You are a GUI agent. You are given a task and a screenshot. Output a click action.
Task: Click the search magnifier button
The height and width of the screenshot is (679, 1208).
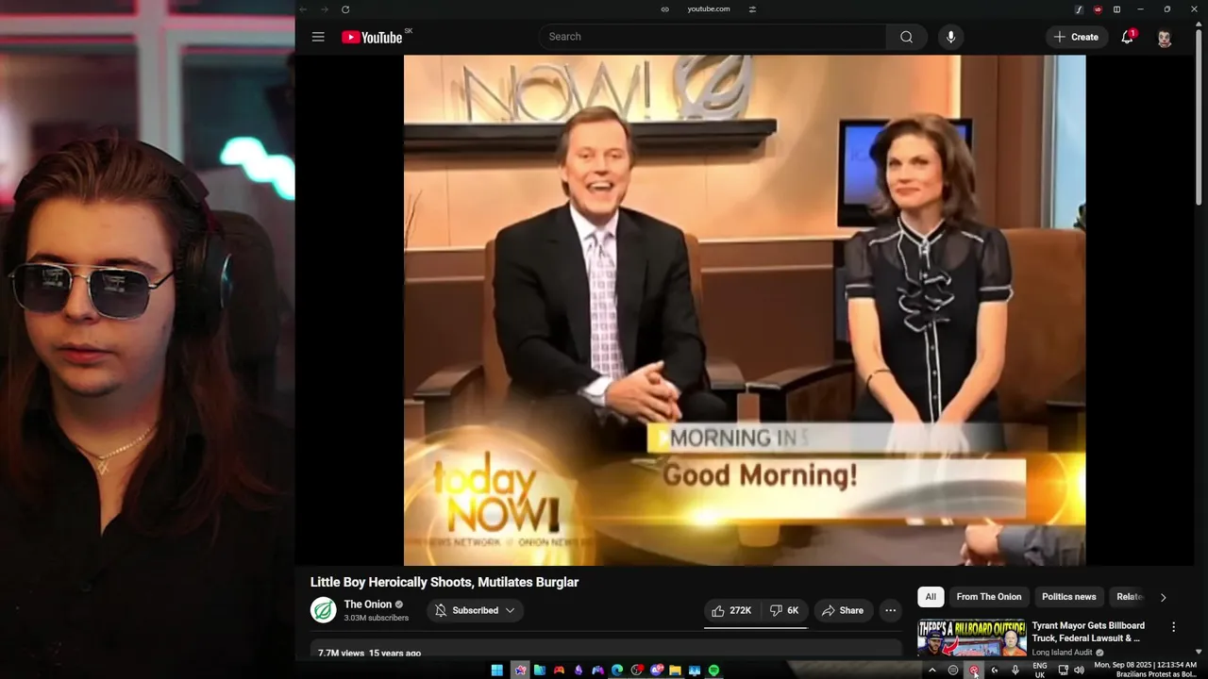[x=906, y=37]
